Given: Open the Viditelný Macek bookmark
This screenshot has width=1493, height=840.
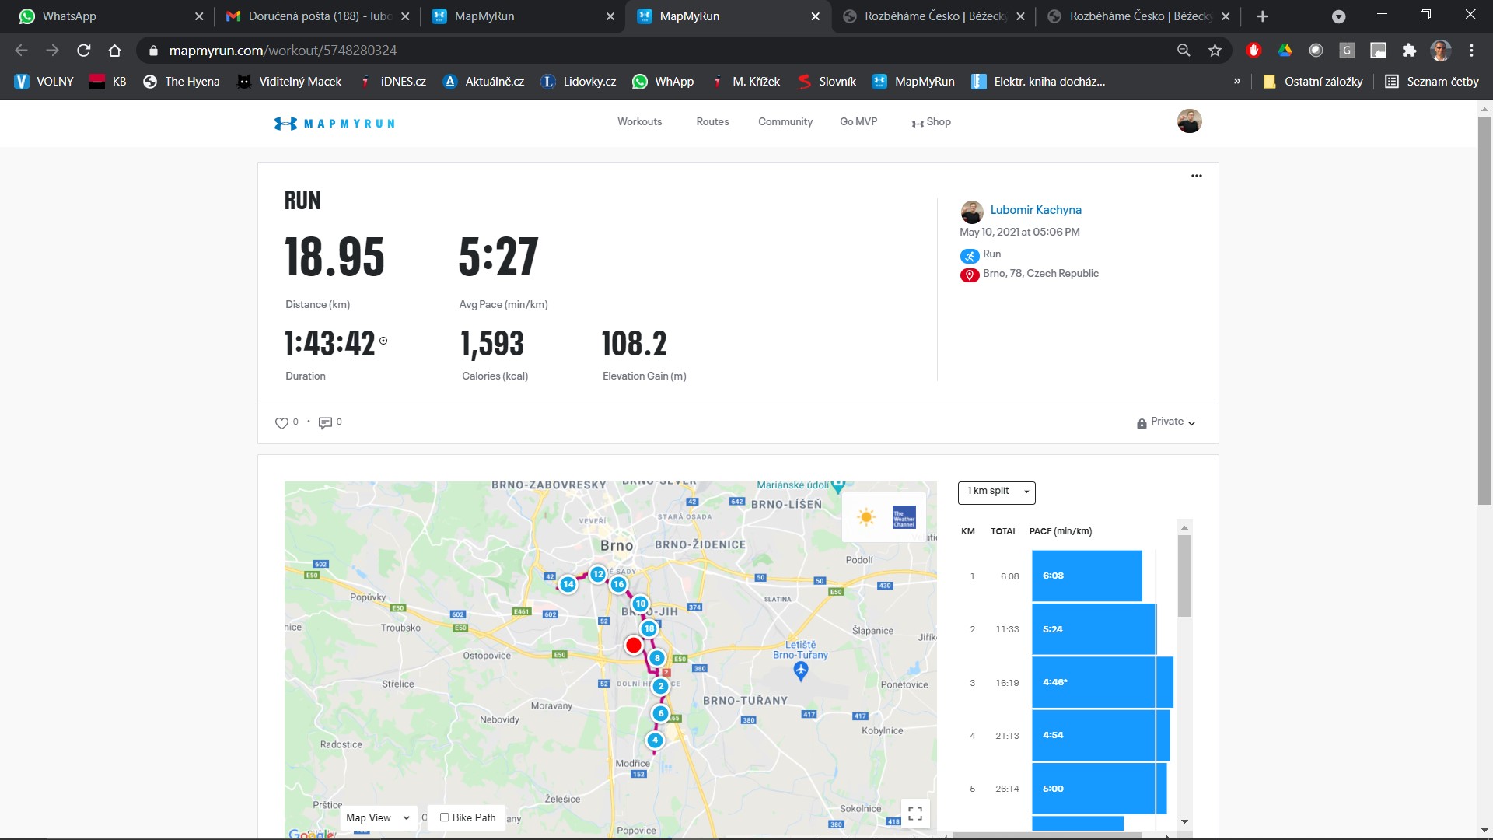Looking at the screenshot, I should 288,82.
